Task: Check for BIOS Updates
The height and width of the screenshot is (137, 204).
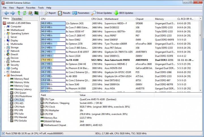Action: [x=124, y=13]
